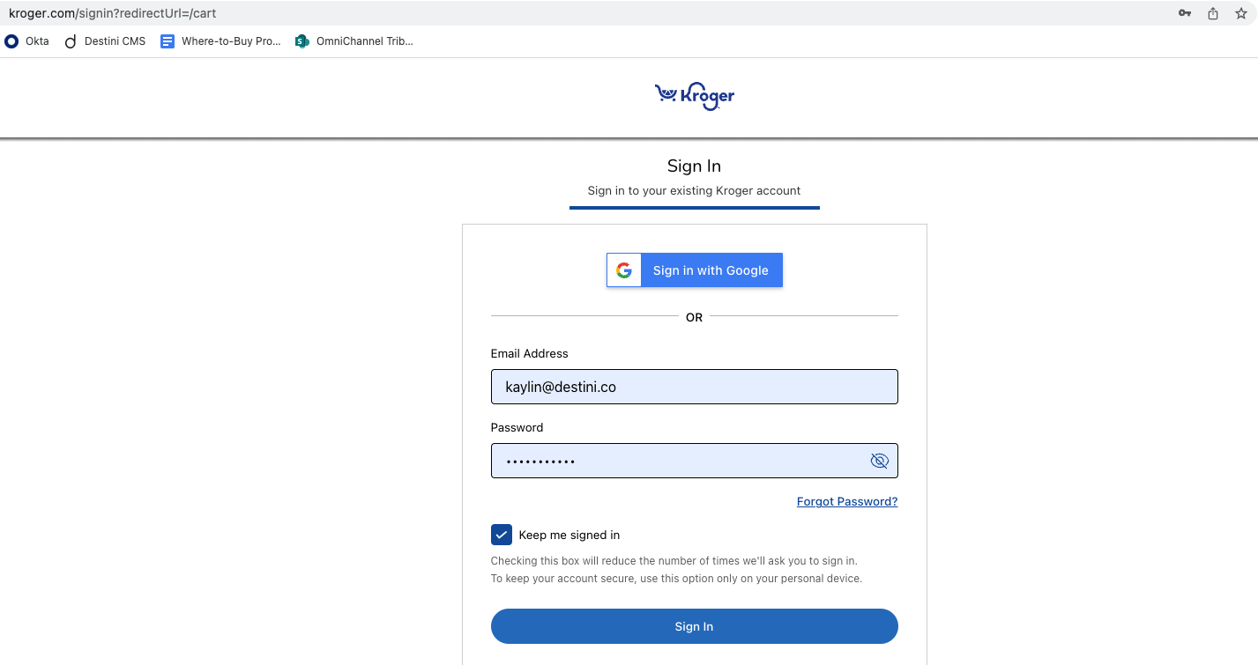The image size is (1258, 665).
Task: Open the Destini CMS bookmark
Action: click(x=105, y=41)
